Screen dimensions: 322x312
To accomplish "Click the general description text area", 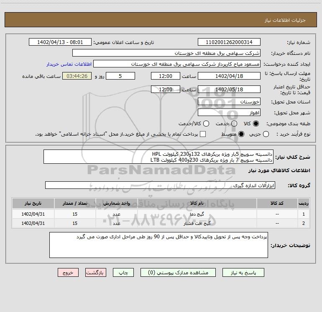I will pos(158,157).
